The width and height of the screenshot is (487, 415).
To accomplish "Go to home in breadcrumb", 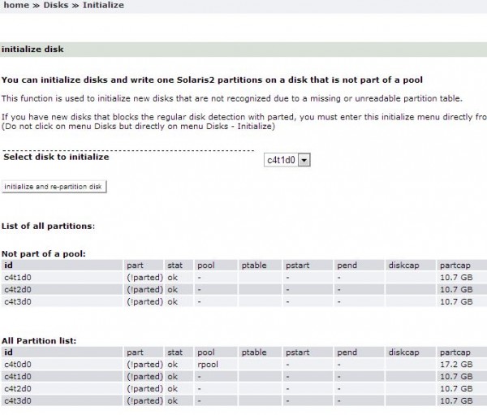I will pos(16,5).
